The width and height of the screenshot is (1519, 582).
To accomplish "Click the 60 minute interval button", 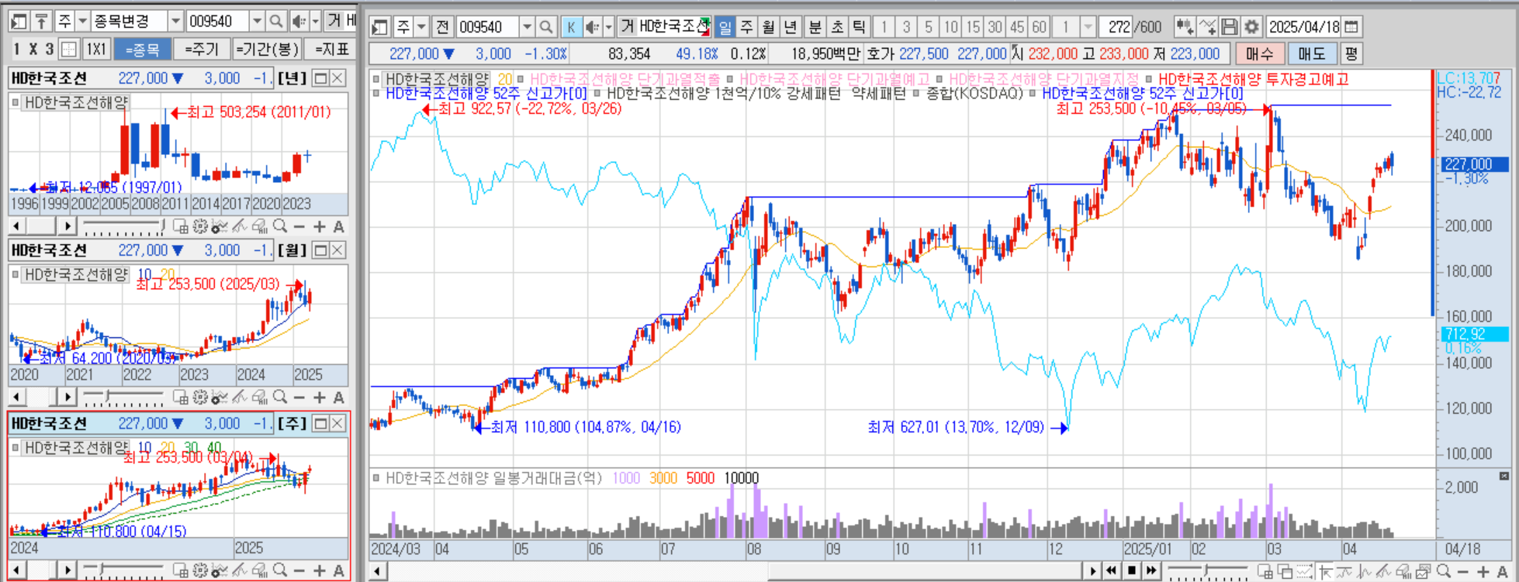I will point(1039,27).
